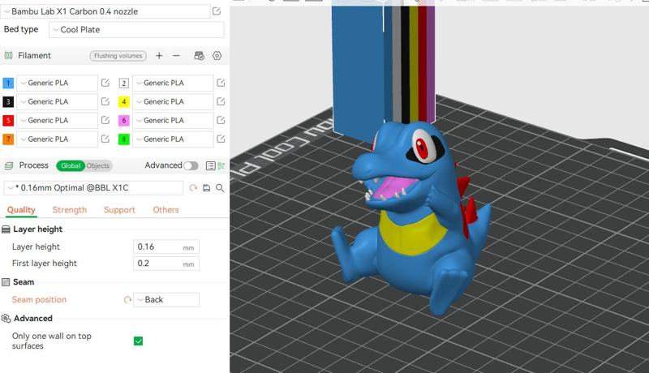Screen dimensions: 649x373
Task: Edit filament 6 preset icon
Action: pos(221,120)
